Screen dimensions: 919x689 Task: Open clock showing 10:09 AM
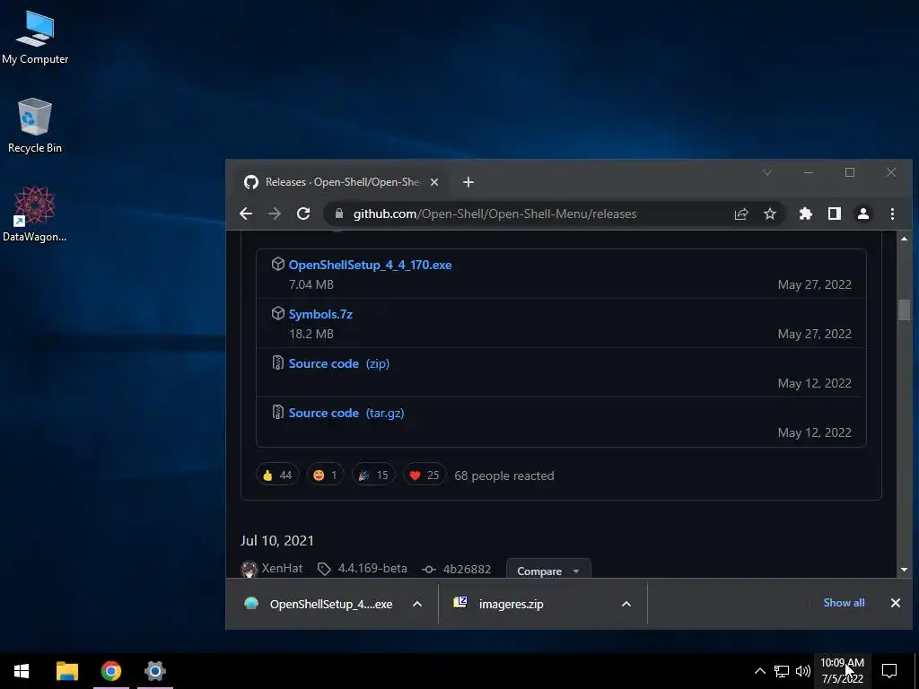click(842, 671)
